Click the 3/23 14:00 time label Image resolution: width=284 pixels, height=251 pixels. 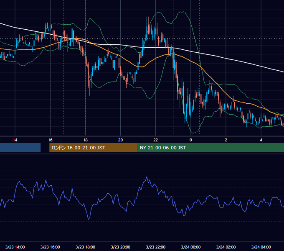[15, 247]
